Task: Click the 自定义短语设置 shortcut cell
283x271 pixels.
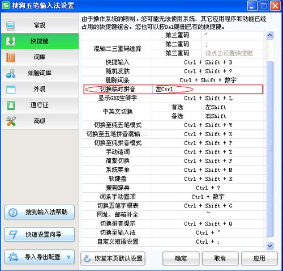Action: [x=208, y=242]
